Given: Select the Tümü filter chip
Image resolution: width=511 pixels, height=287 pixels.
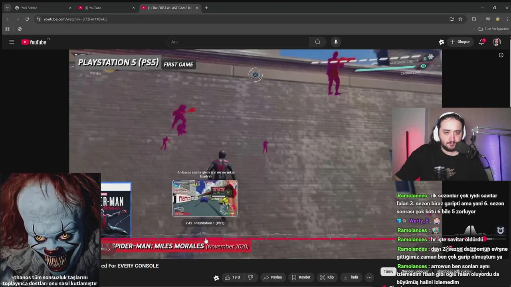Looking at the screenshot, I should click(x=388, y=271).
